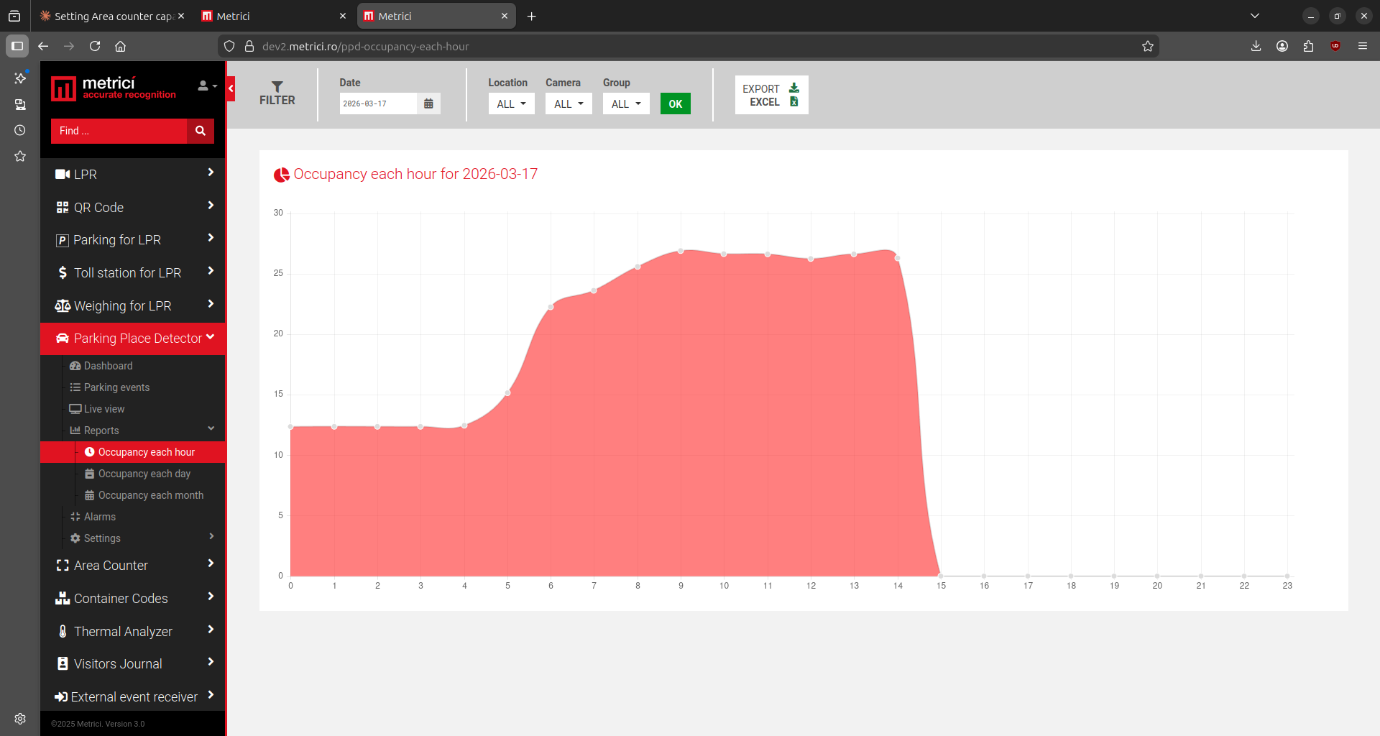The height and width of the screenshot is (736, 1380).
Task: Expand the Area Counter menu
Action: pyautogui.click(x=134, y=566)
